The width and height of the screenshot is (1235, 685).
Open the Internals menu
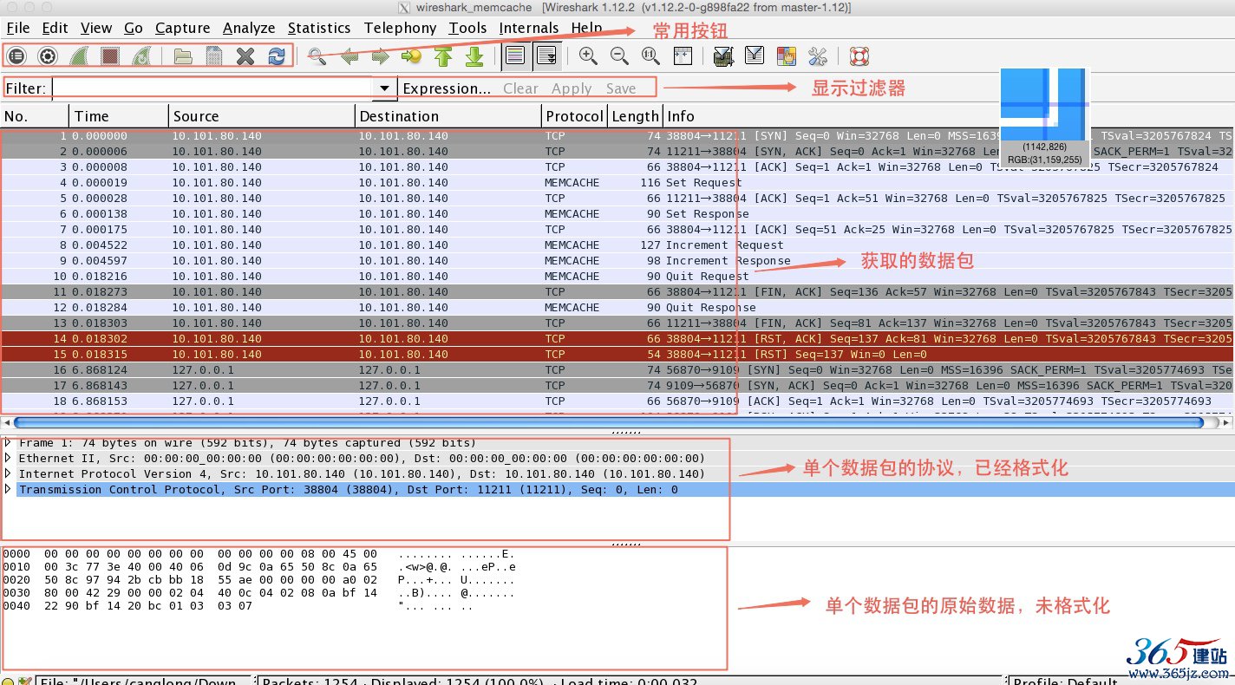coord(528,28)
